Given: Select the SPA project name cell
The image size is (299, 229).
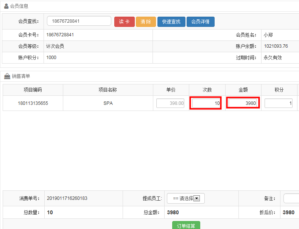Looking at the screenshot, I should point(108,103).
